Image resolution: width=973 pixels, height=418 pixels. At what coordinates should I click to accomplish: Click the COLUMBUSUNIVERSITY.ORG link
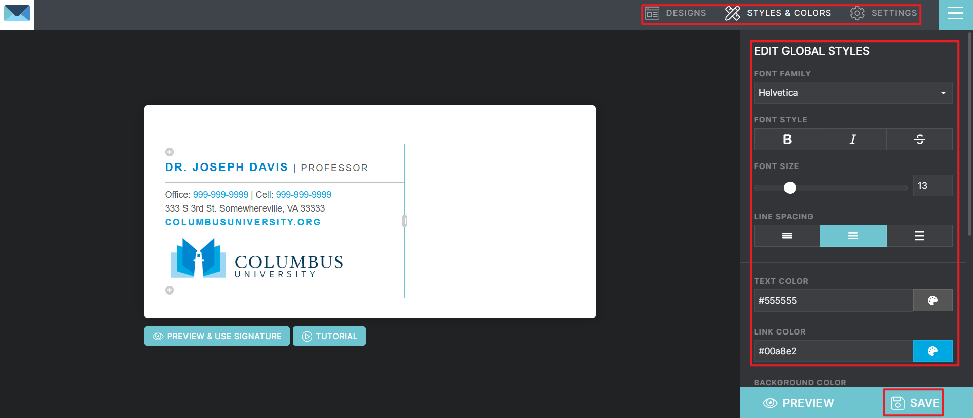coord(243,222)
